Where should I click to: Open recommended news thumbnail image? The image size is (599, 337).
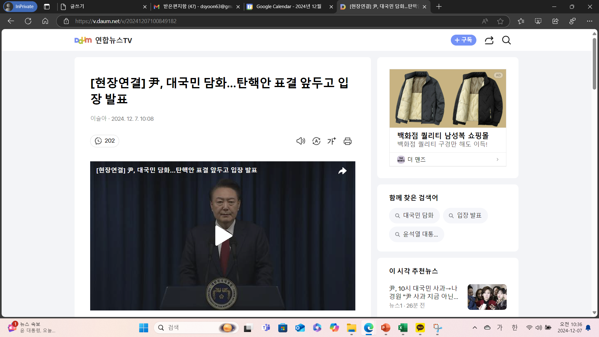[x=487, y=297]
